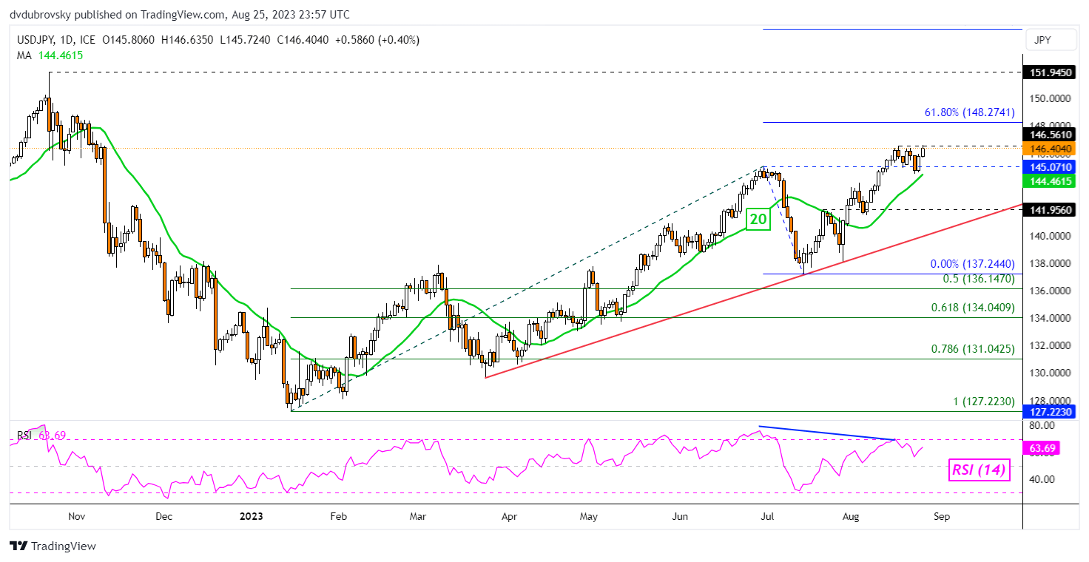Screen dimensions: 1089x562
Task: Click the 2023 label on time axis
Action: (250, 517)
